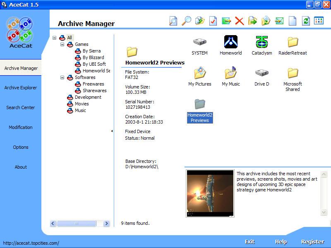Go to the Modification section
Screen dimensions: 331x248
[x=21, y=127]
